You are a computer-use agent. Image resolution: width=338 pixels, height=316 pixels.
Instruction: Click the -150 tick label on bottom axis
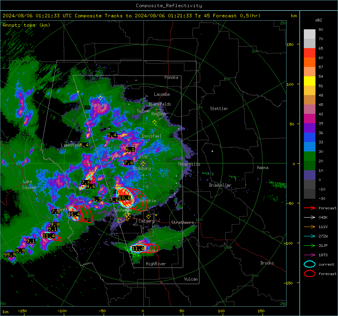click(22, 311)
